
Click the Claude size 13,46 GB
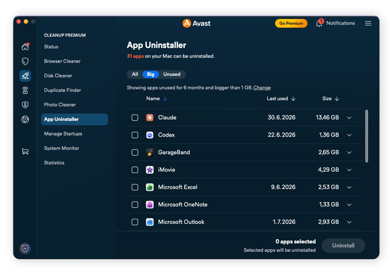pyautogui.click(x=327, y=117)
